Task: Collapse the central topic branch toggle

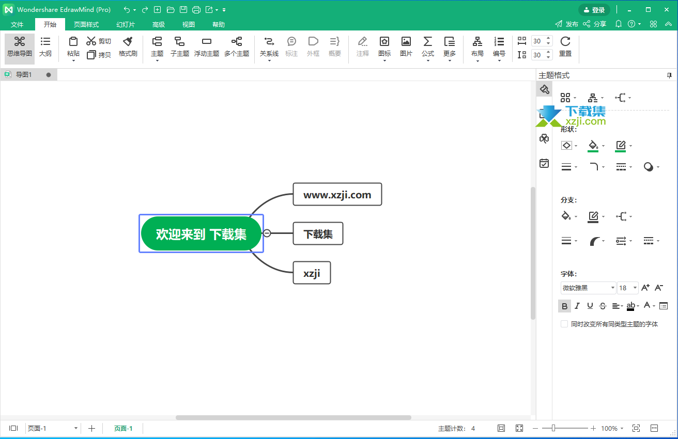Action: [x=267, y=233]
